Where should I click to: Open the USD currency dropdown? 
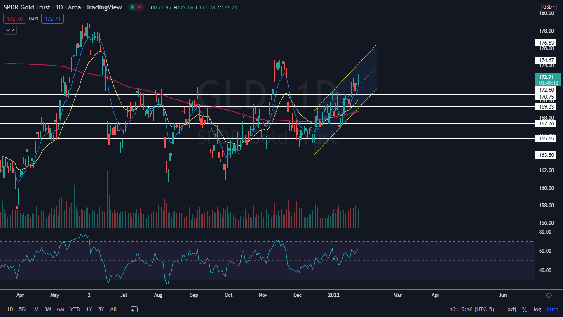click(x=549, y=7)
